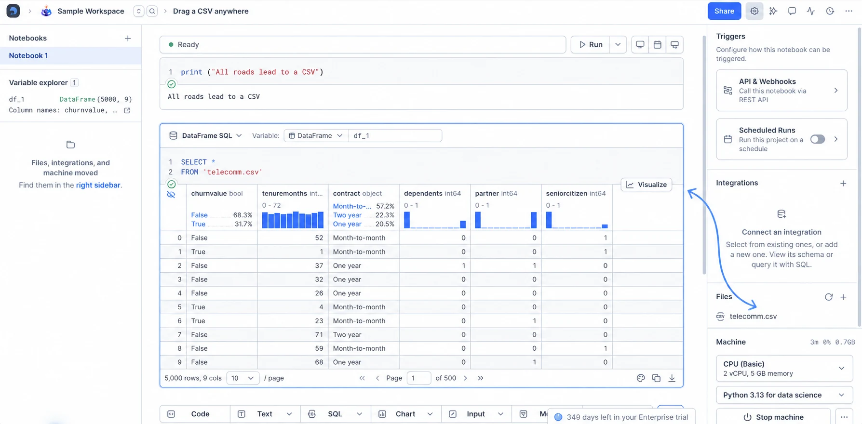Click the Stop machine button

(773, 417)
